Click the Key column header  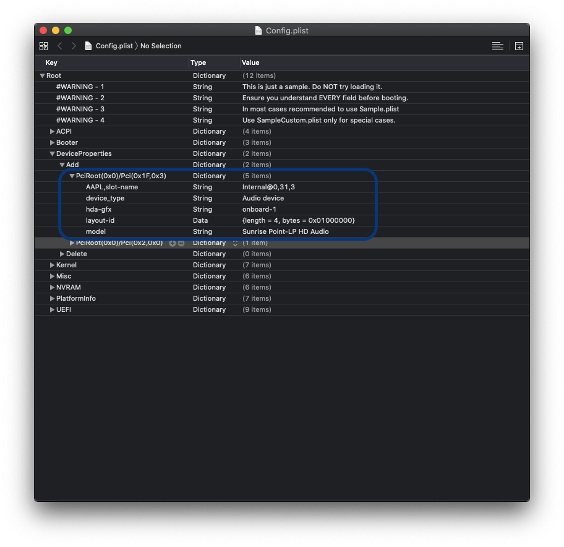(51, 62)
